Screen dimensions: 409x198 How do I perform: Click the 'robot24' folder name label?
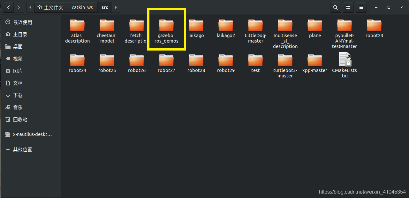point(77,70)
